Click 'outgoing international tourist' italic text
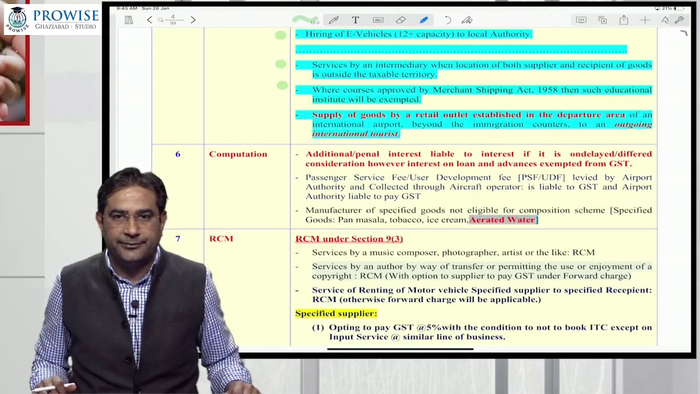 click(x=482, y=129)
